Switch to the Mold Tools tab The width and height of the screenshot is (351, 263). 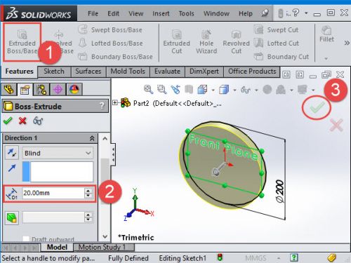tap(128, 72)
